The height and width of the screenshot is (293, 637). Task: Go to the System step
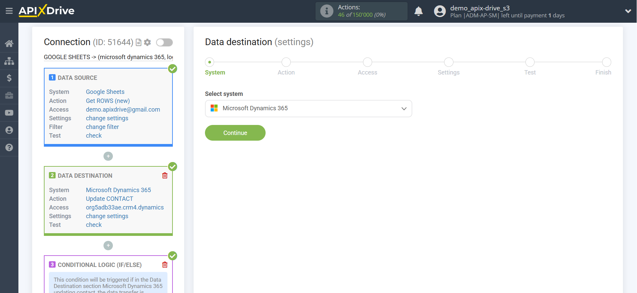[210, 62]
